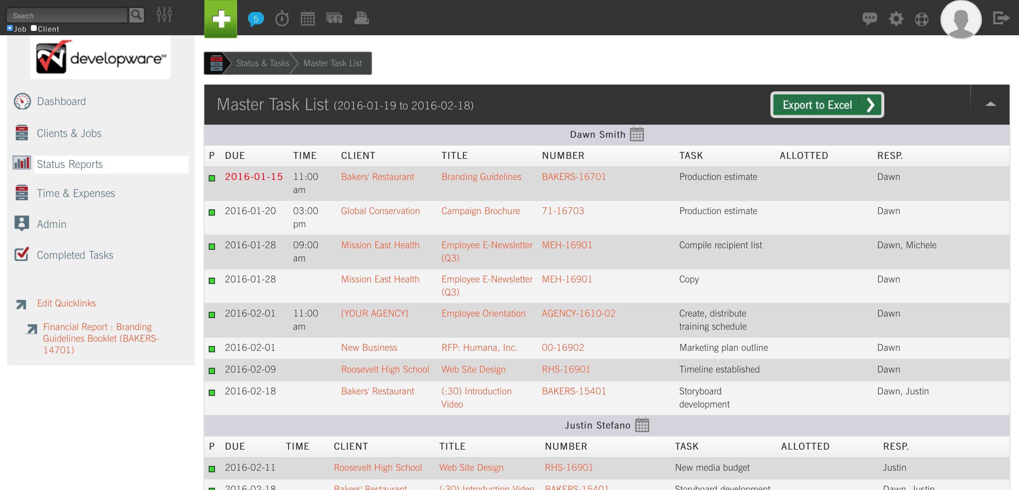Toggle the green status square on BAKERS-16701 row
Viewport: 1019px width, 490px height.
[212, 179]
